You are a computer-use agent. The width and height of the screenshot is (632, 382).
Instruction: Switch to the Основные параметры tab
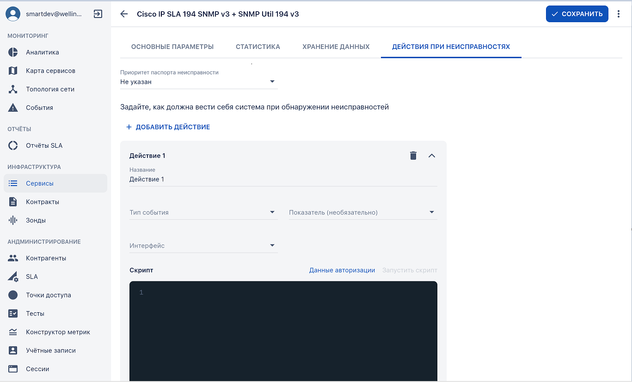[x=172, y=47]
